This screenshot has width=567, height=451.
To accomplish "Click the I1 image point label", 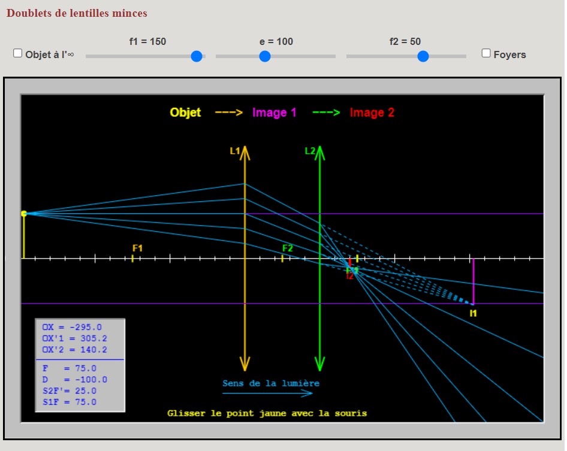I will (473, 313).
